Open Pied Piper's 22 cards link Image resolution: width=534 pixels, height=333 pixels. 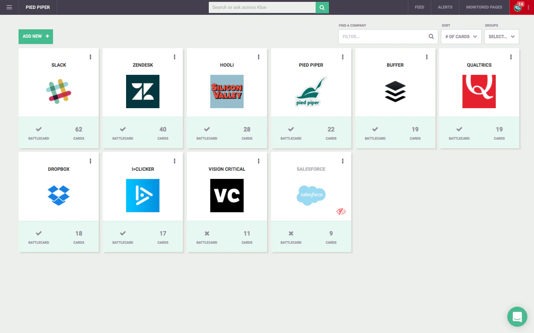point(331,133)
